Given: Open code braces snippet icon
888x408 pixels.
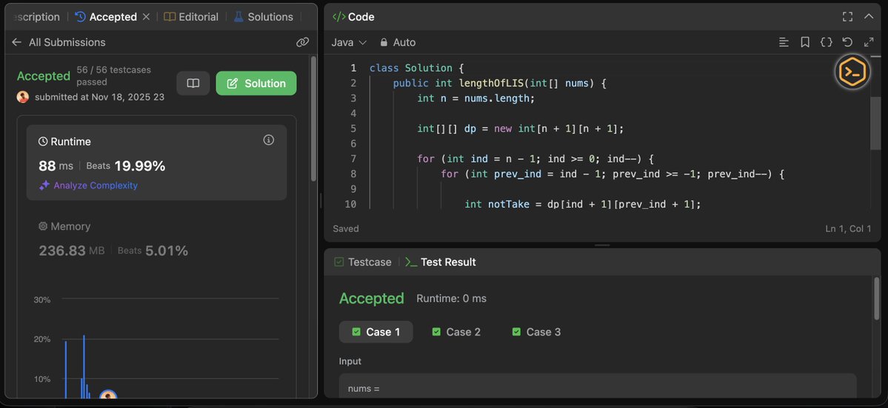Looking at the screenshot, I should pos(827,42).
